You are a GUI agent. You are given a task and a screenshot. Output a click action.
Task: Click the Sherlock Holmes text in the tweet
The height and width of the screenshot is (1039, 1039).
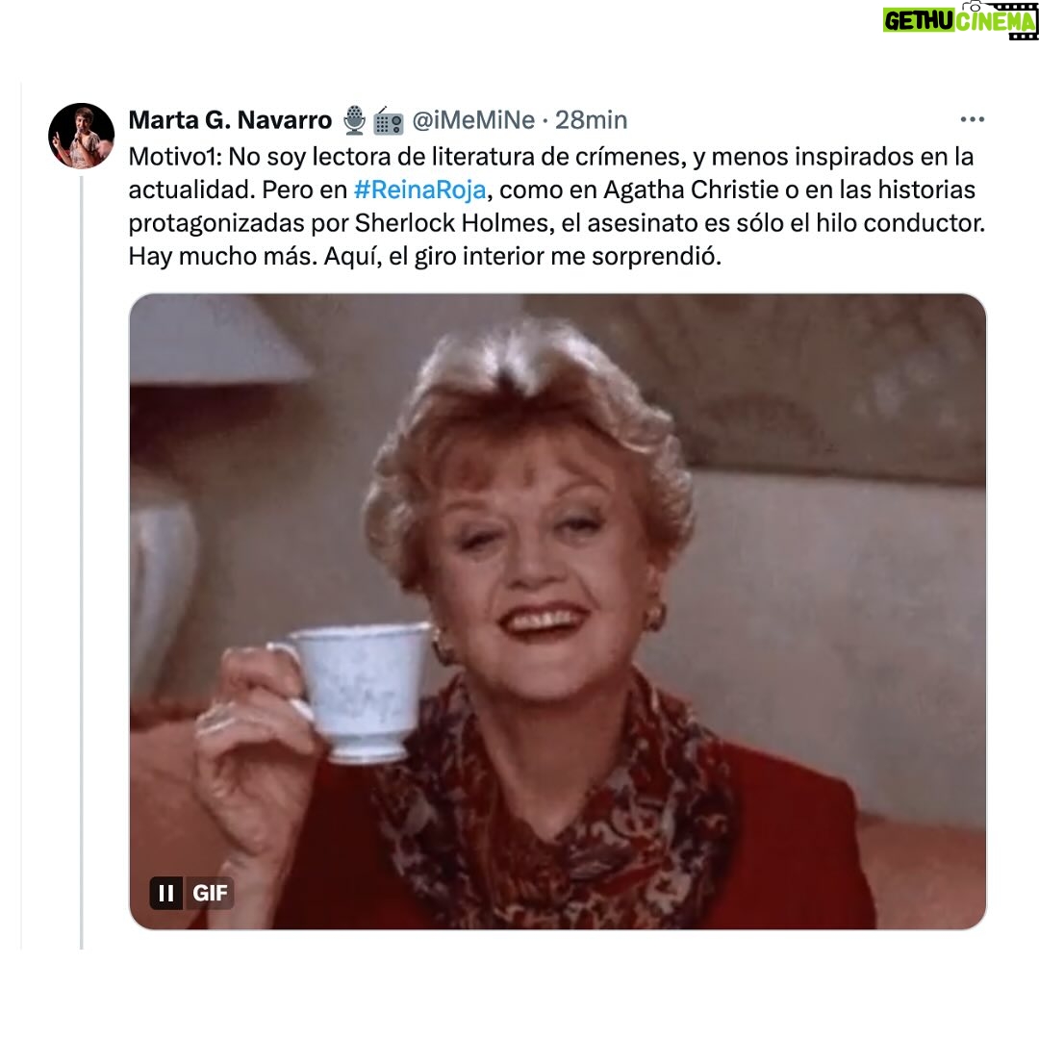(454, 223)
